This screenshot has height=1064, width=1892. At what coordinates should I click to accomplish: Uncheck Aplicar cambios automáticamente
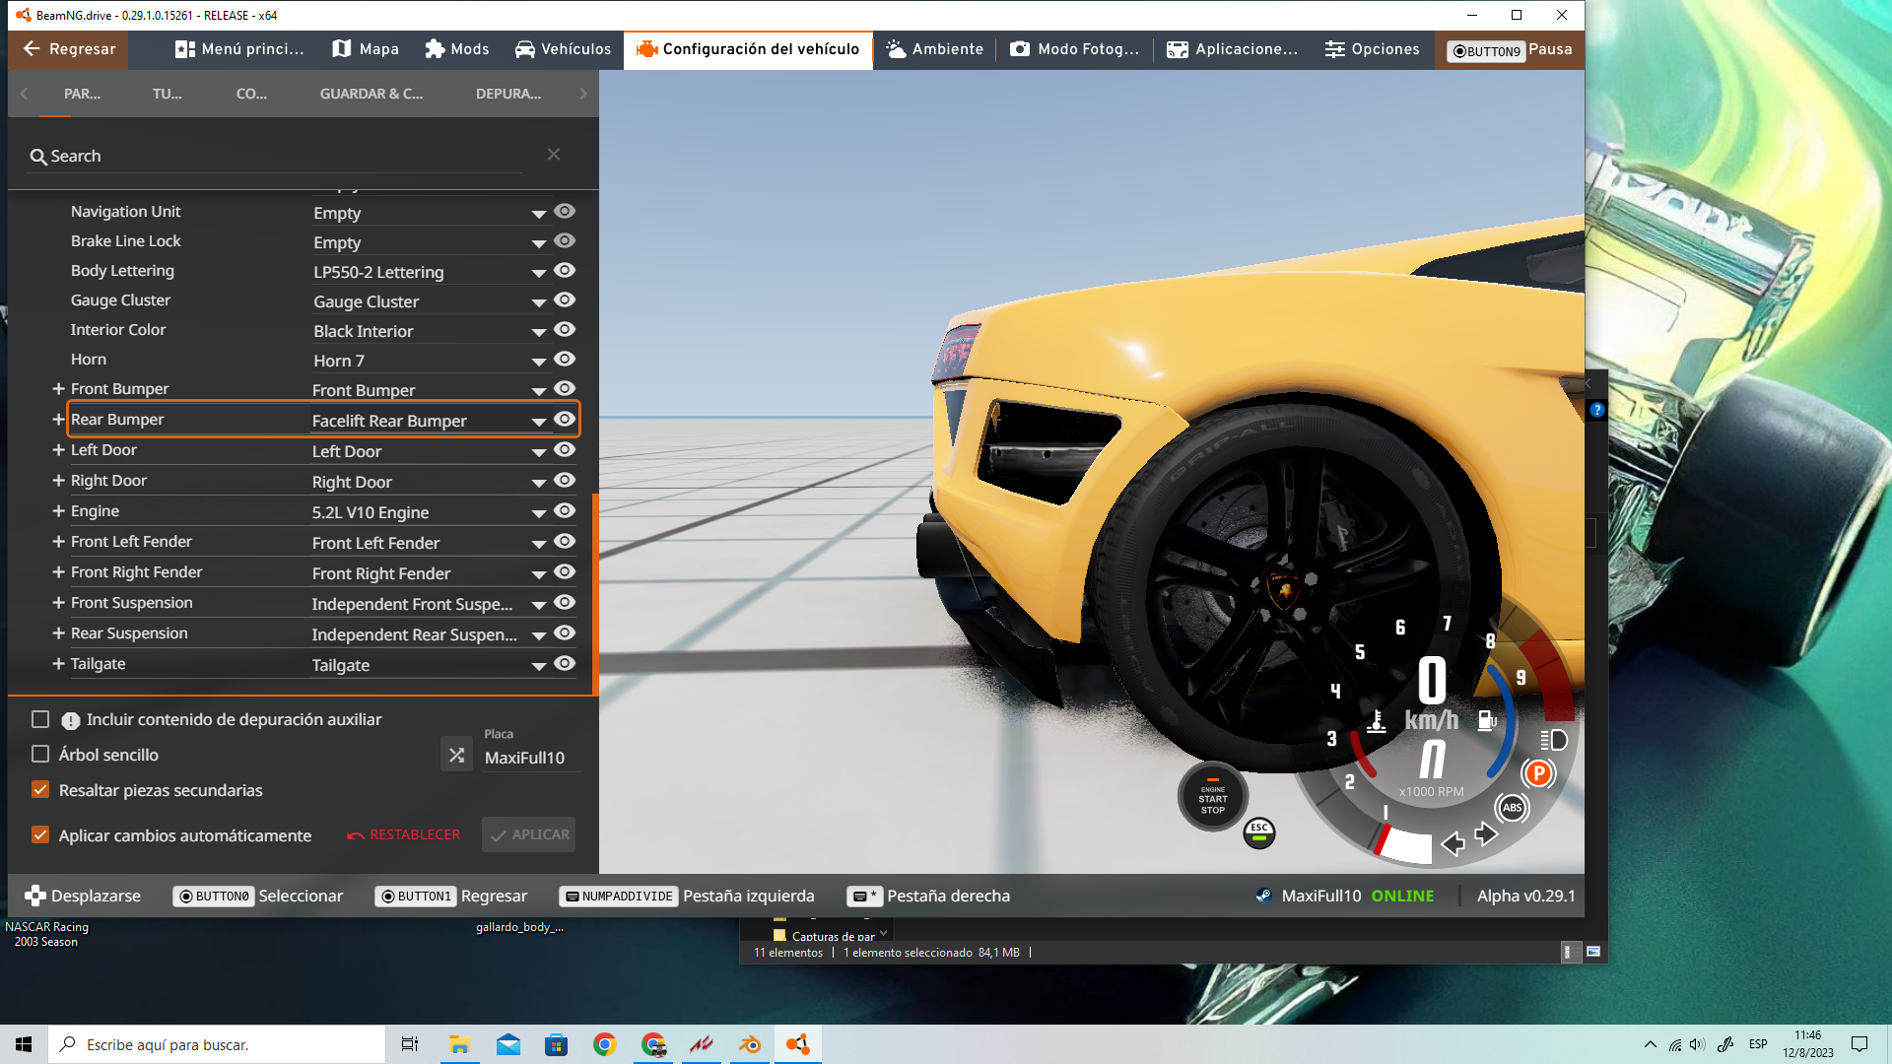pos(40,834)
